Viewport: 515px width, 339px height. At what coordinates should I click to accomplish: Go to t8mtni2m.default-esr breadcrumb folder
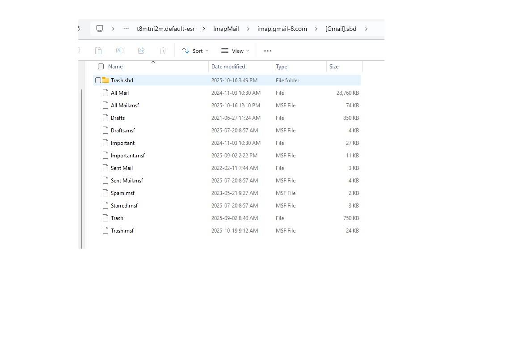coord(166,29)
